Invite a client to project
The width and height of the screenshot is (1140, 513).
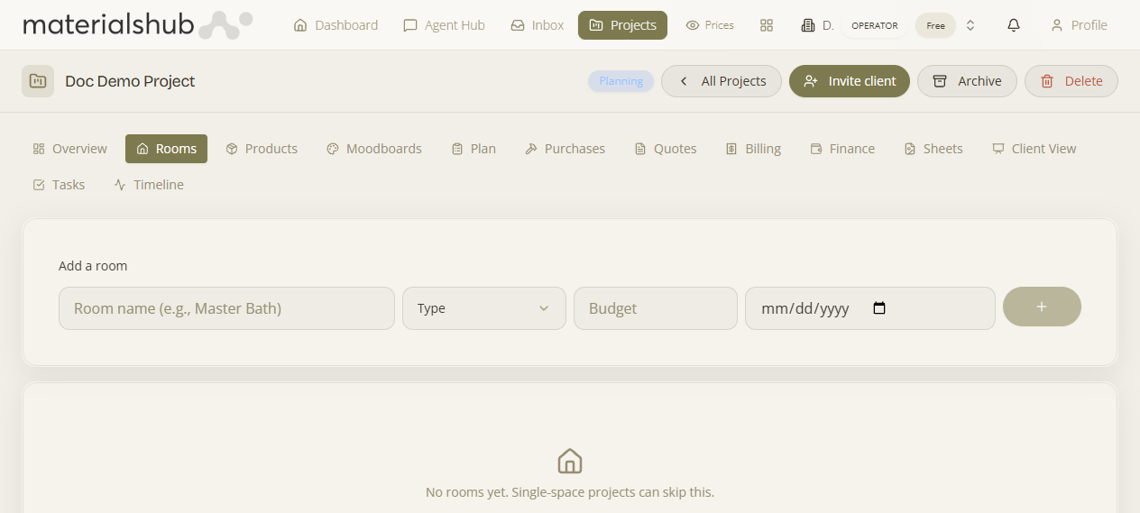pos(850,81)
